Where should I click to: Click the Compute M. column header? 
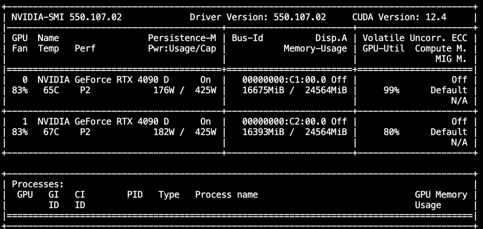pyautogui.click(x=441, y=49)
